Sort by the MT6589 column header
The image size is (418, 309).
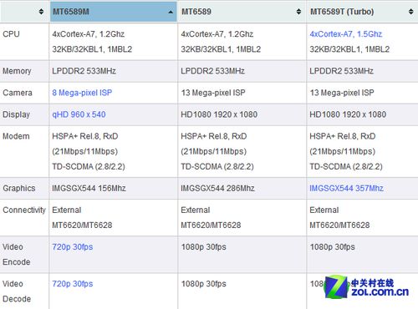(242, 12)
